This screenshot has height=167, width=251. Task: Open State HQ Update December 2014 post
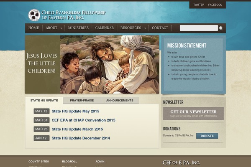[x=81, y=138]
